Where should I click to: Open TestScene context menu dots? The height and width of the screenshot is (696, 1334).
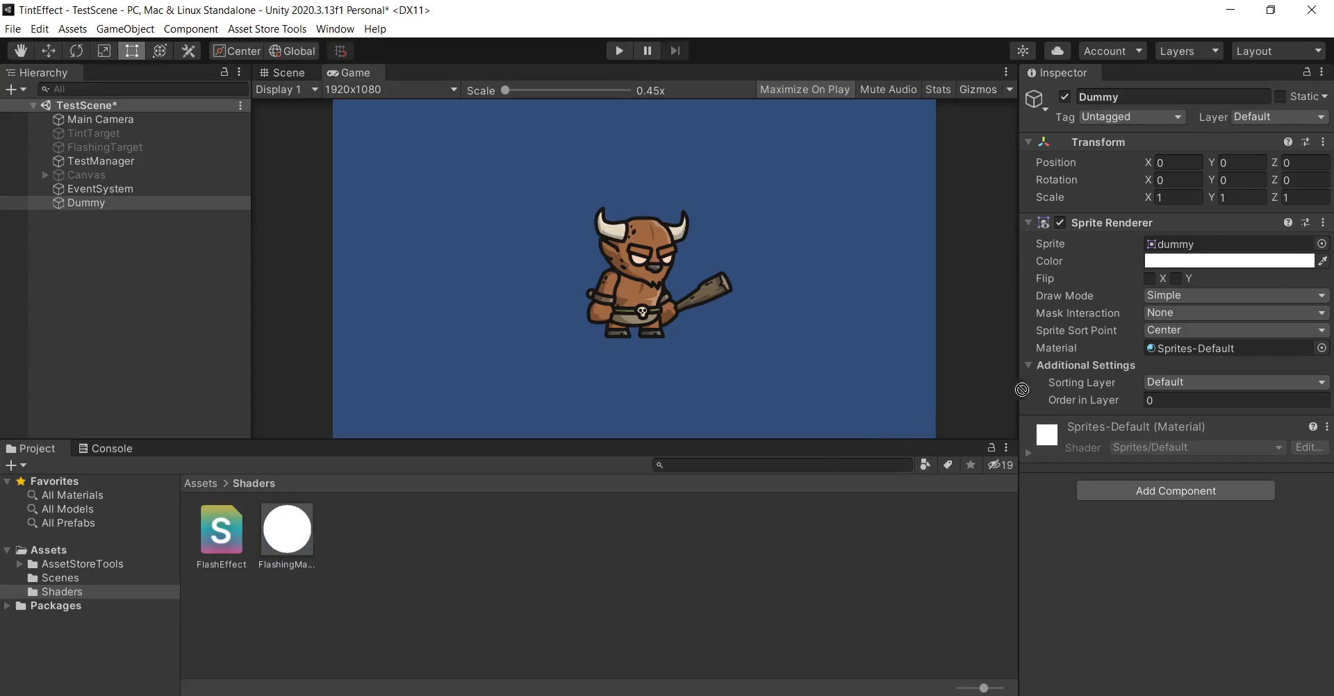(240, 106)
